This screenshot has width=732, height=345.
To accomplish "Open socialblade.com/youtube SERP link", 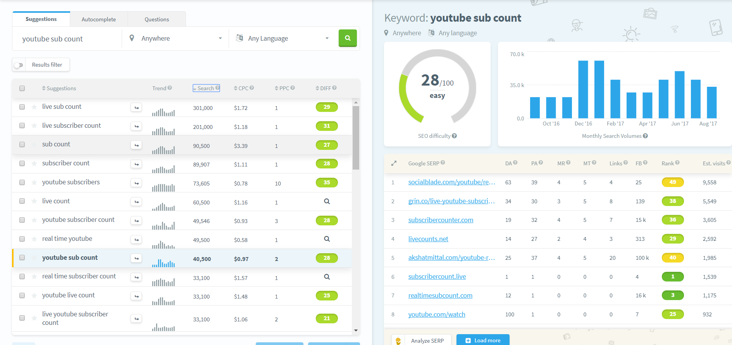I will pos(452,182).
